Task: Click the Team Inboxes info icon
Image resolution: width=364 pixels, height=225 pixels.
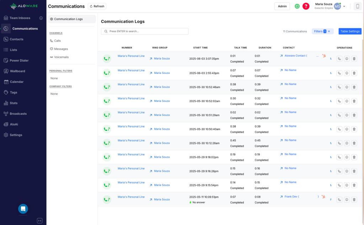Action: [41, 18]
